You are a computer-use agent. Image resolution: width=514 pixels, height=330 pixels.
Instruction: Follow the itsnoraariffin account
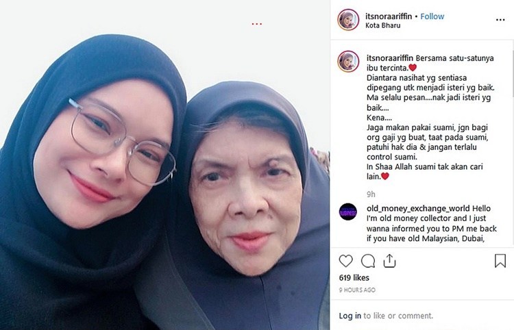pos(432,16)
